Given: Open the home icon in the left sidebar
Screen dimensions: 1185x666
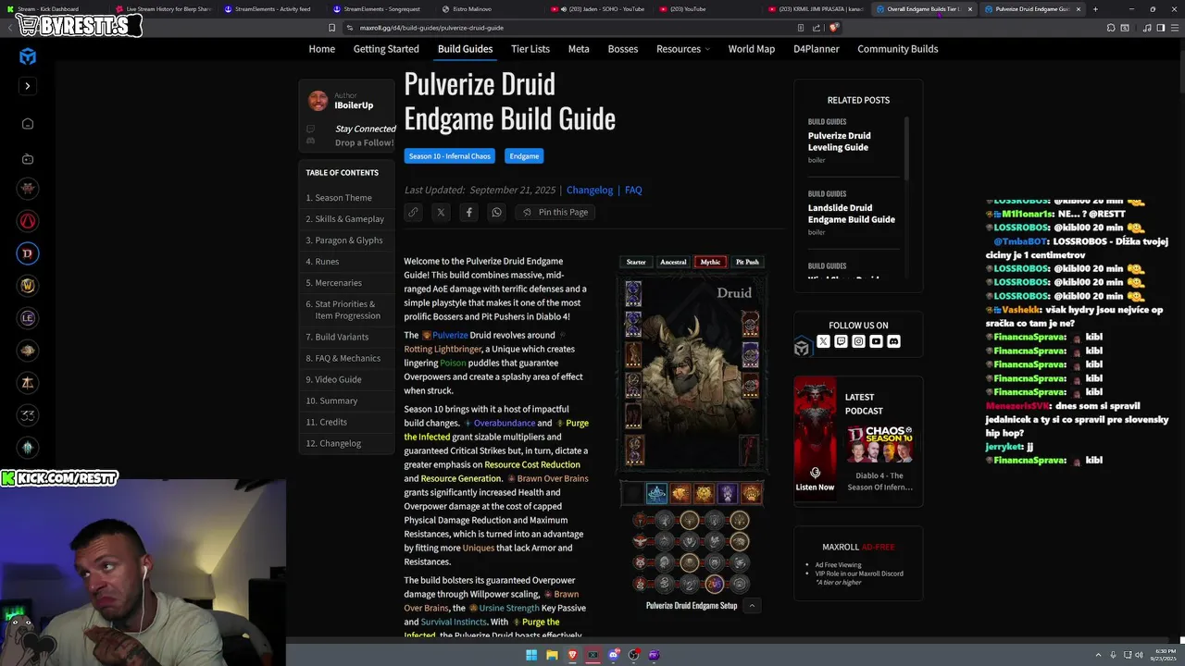Looking at the screenshot, I should [x=28, y=124].
